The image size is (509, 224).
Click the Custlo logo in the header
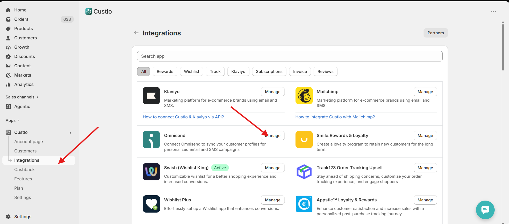tap(89, 11)
